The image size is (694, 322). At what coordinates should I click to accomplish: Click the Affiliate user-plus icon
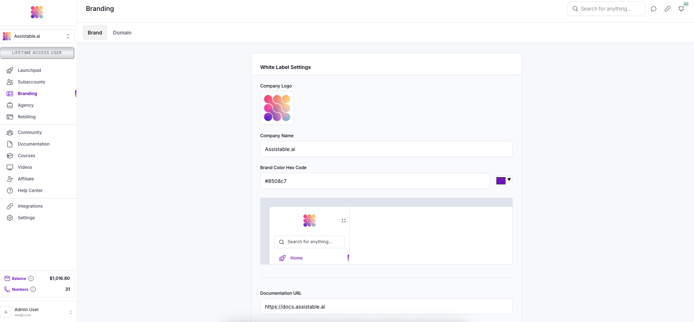10,179
